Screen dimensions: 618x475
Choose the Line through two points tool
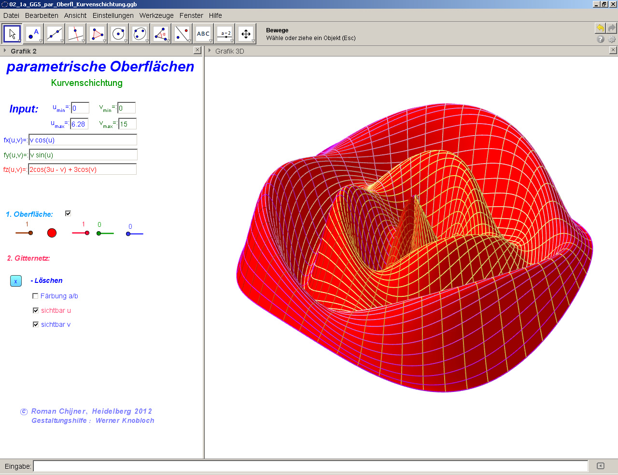(x=55, y=34)
